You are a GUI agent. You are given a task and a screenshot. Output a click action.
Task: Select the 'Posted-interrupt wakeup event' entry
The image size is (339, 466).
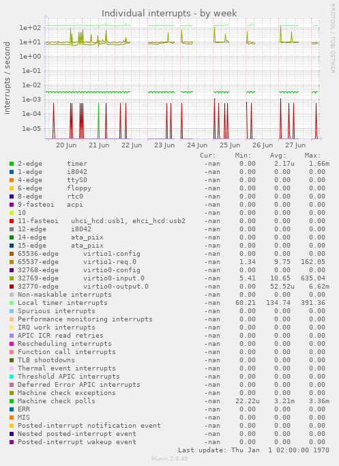pos(77,442)
